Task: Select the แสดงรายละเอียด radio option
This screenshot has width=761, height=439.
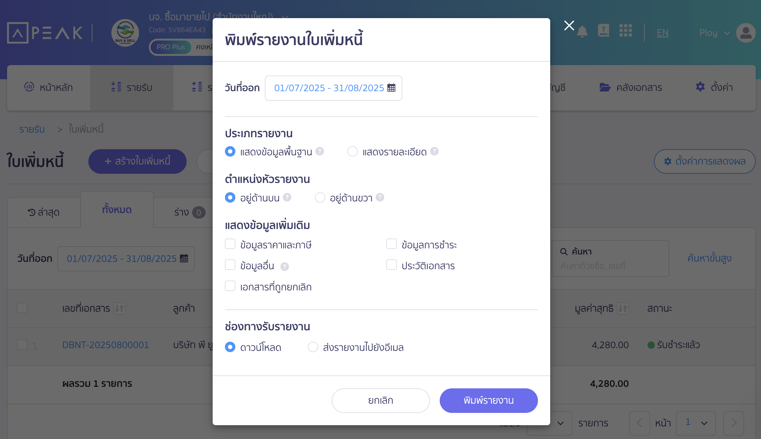Action: pyautogui.click(x=352, y=151)
